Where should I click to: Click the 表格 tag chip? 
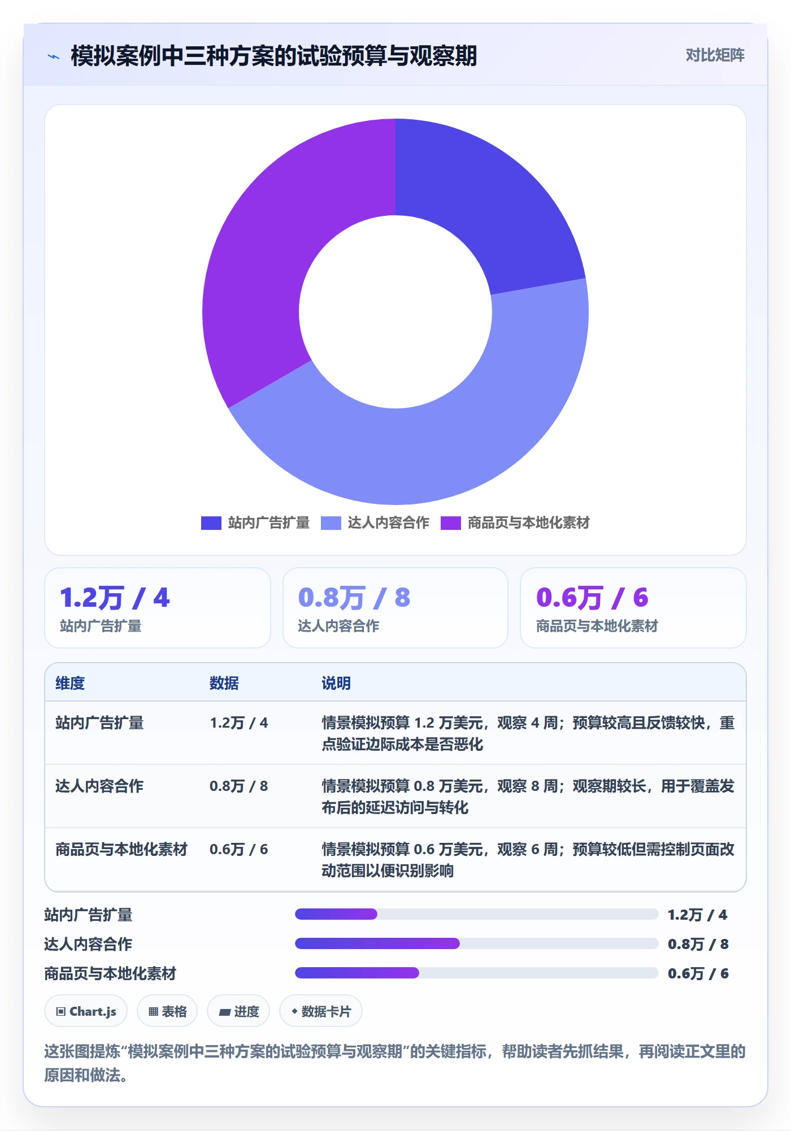(167, 1011)
